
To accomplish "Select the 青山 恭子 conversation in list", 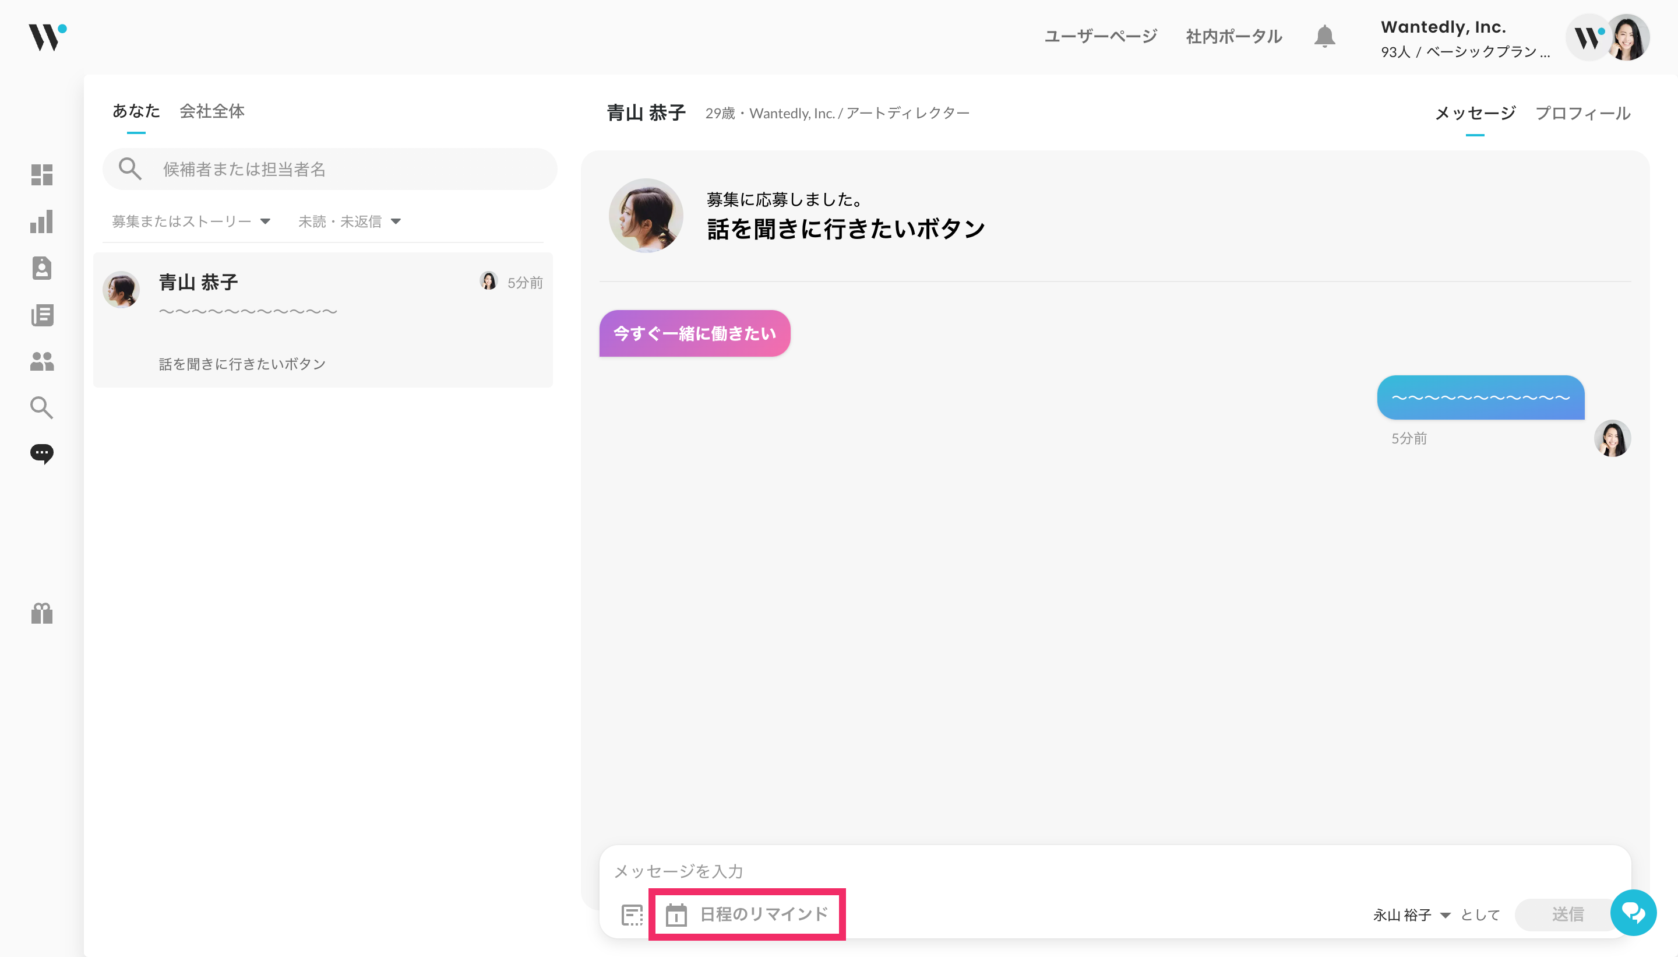I will (x=323, y=320).
